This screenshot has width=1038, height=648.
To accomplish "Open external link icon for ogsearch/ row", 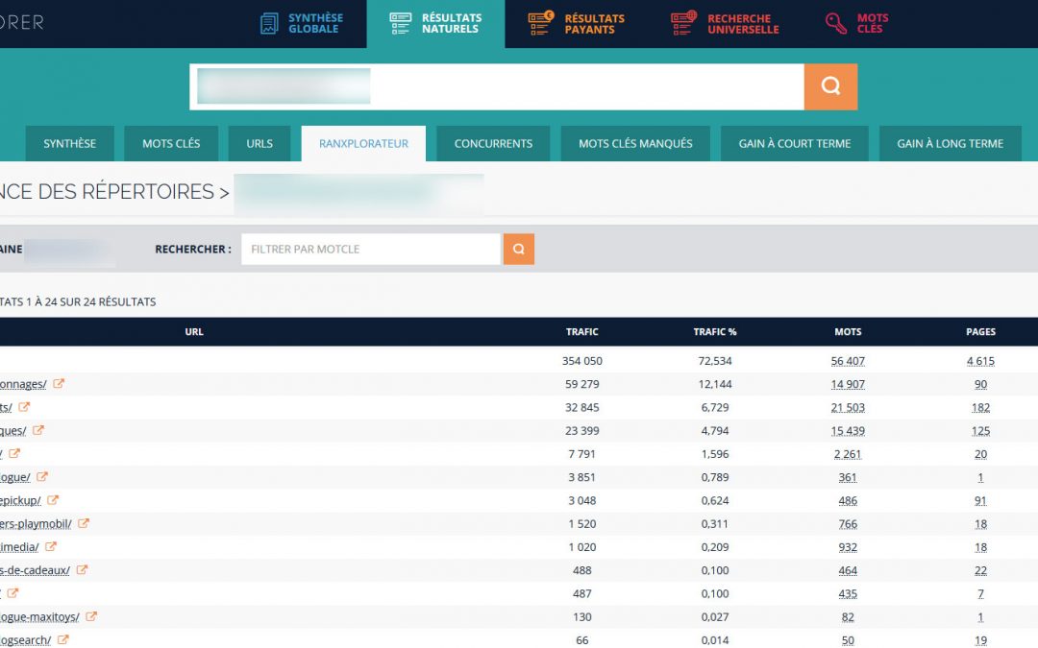I will click(x=62, y=639).
